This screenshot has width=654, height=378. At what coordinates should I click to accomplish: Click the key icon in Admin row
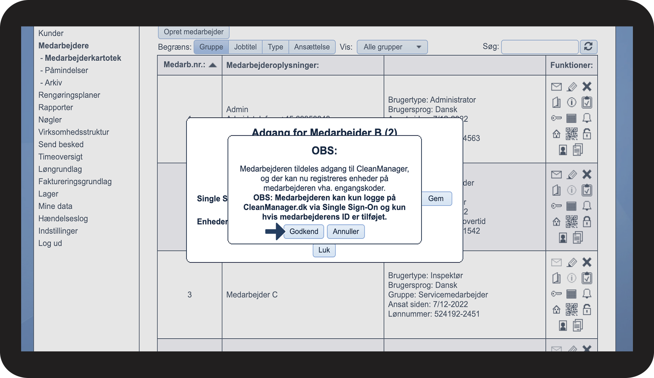coord(556,118)
